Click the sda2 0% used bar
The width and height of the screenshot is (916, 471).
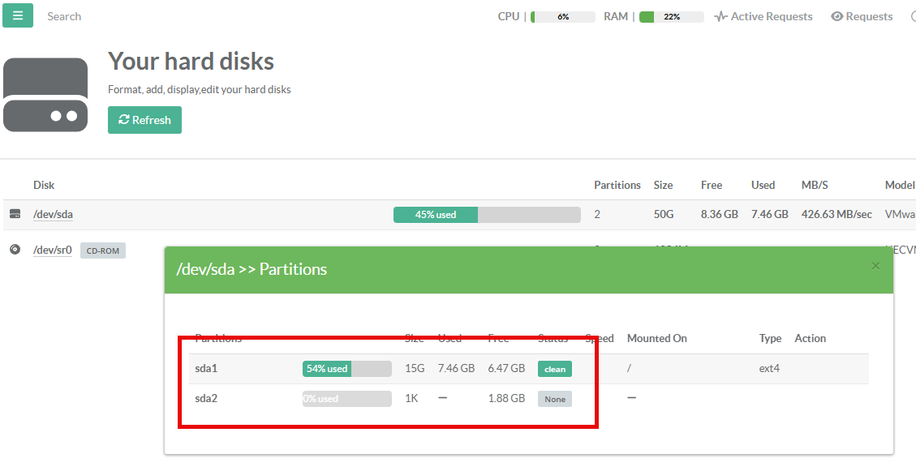(346, 399)
